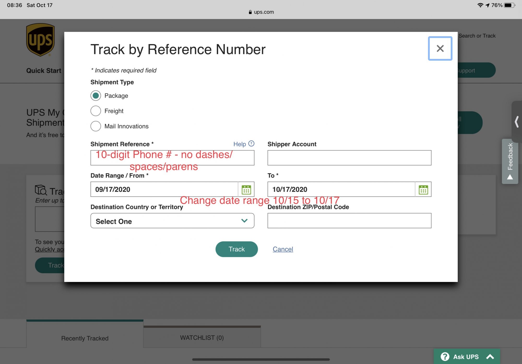Click the Support button behind the dialog

tap(477, 70)
